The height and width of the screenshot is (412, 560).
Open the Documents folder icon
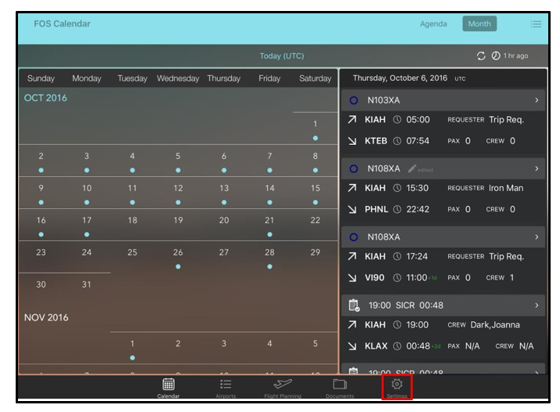[339, 385]
